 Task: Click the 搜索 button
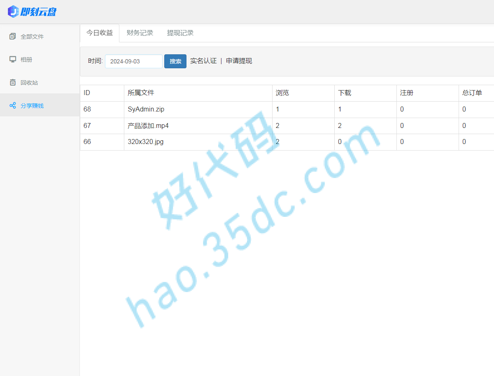pos(175,61)
